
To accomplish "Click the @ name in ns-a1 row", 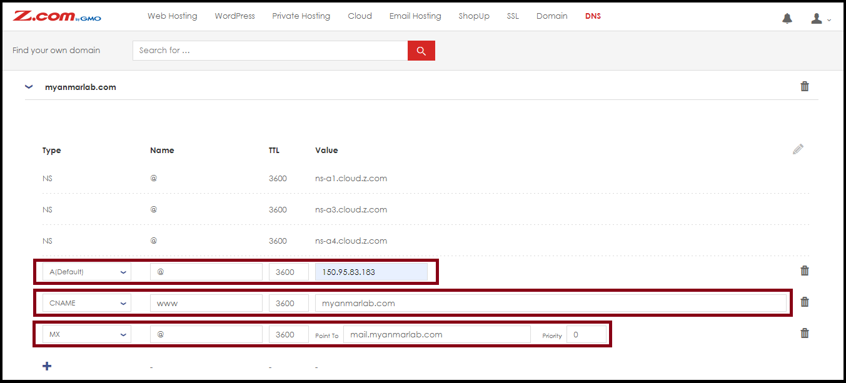I will pos(154,178).
